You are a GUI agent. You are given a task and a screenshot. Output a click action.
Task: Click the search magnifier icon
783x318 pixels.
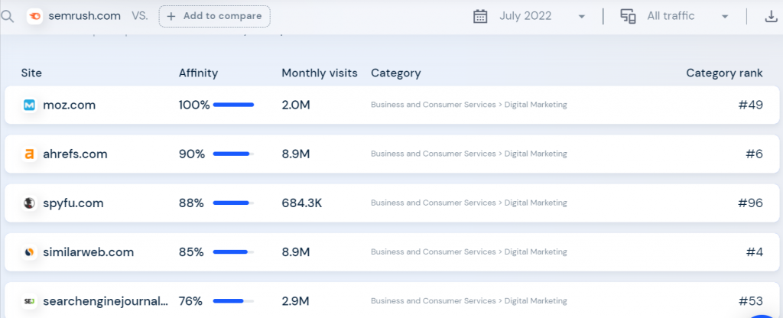point(6,16)
